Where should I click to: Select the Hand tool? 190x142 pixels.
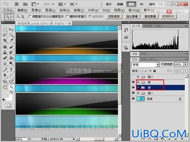pyautogui.click(x=5, y=87)
